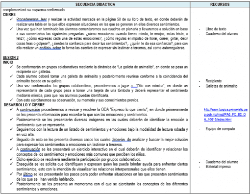Click checkmark bullet before 'Se conformarán en grupos'
Viewport: 250px width, 194px height.
tap(11, 67)
